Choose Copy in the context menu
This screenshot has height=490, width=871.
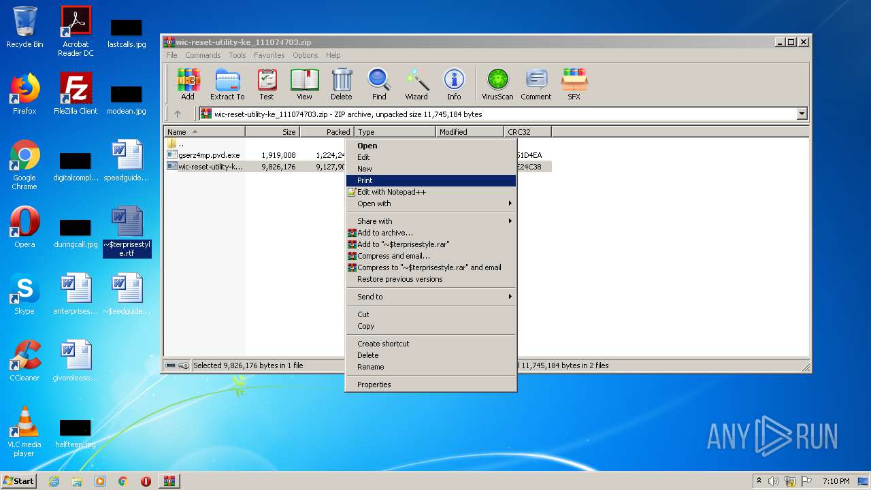point(431,326)
